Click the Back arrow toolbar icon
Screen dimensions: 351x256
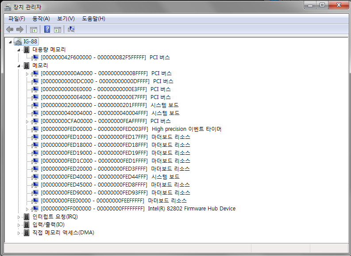10,29
